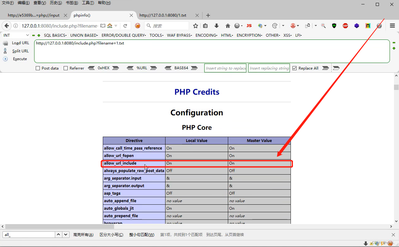Bookmark this page with the star icon
The width and height of the screenshot is (399, 247).
tap(196, 26)
